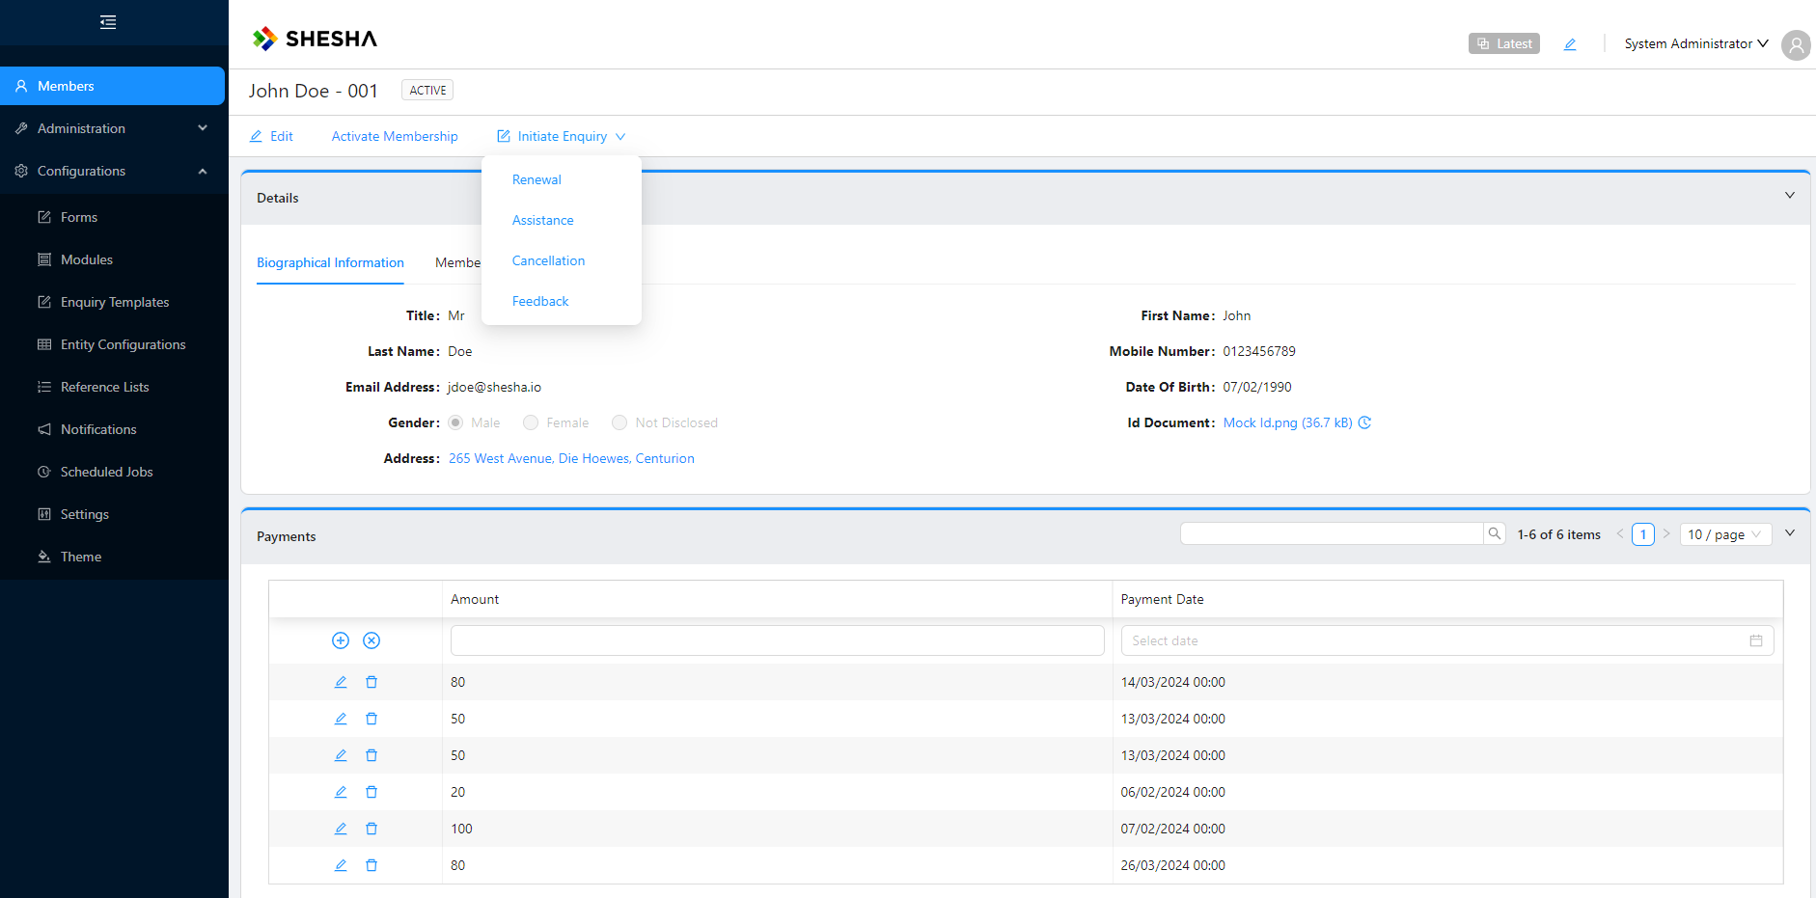
Task: Close the Initiate Enquiry dropdown
Action: [x=562, y=136]
